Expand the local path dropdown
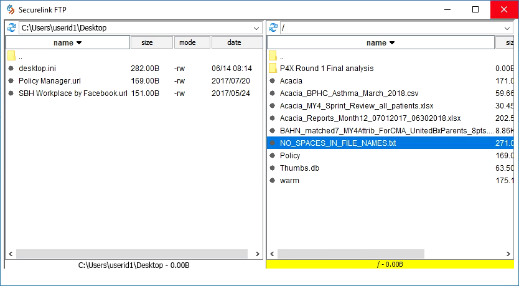The image size is (519, 286). coord(256,28)
